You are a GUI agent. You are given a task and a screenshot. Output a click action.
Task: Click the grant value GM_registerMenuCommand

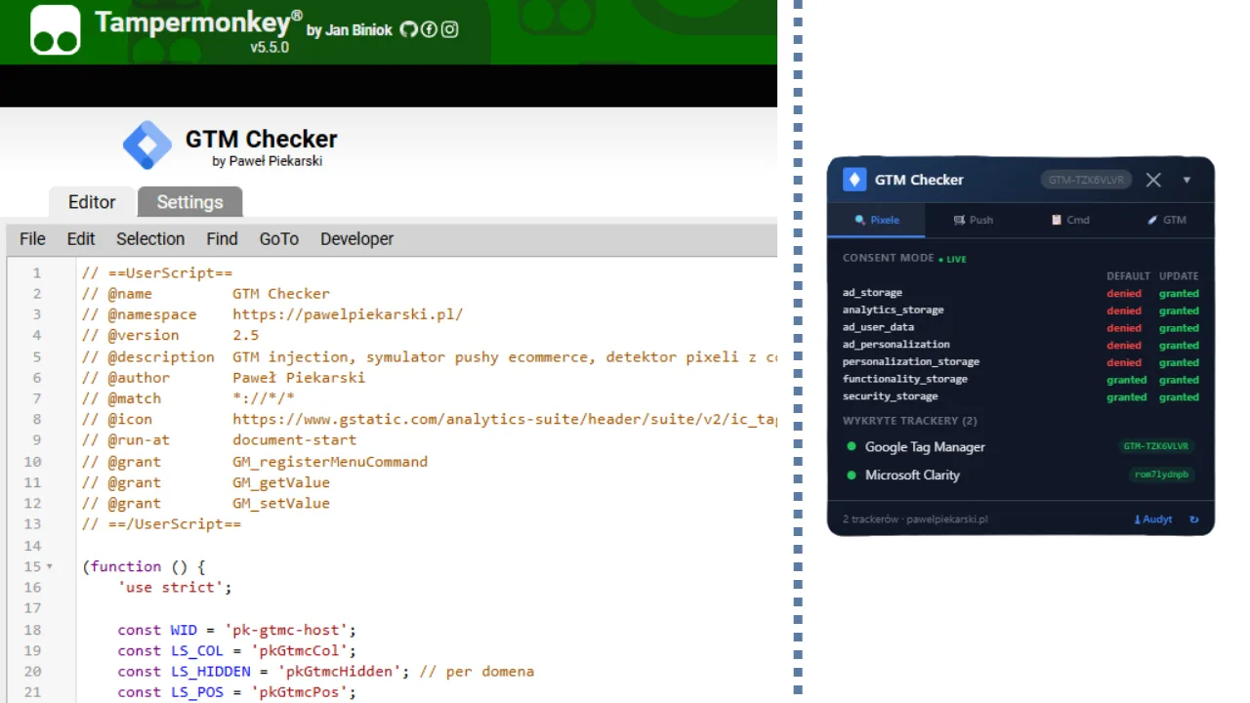(x=330, y=462)
